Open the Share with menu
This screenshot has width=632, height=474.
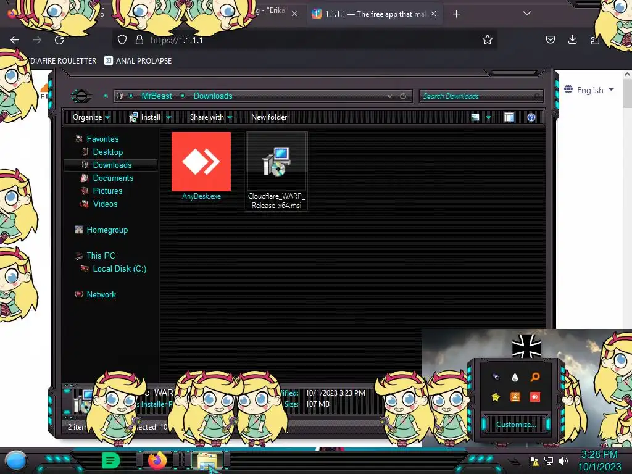pyautogui.click(x=211, y=117)
